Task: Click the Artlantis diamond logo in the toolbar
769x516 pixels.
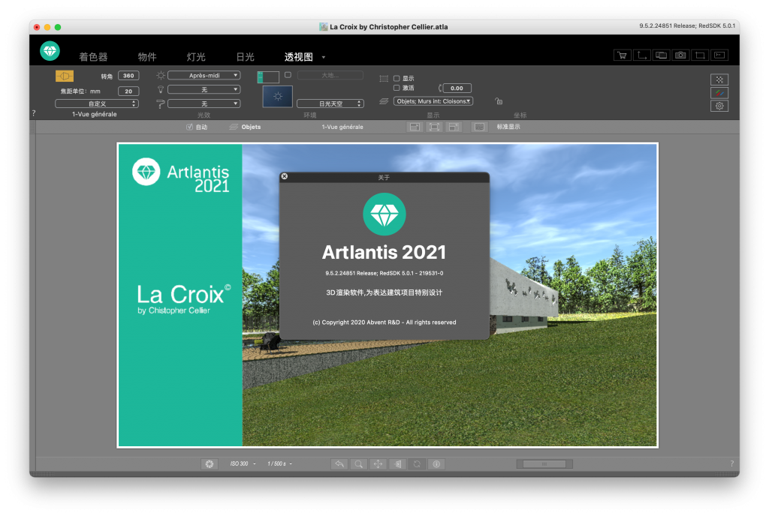Action: point(50,51)
